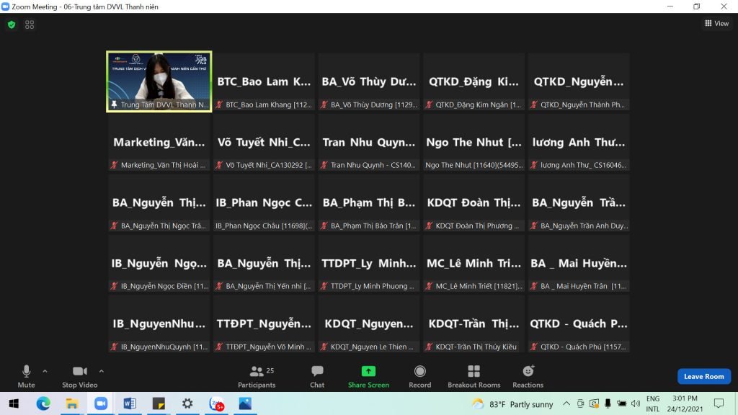Select the BTC_Bao Lam Khang participant tile

point(264,81)
